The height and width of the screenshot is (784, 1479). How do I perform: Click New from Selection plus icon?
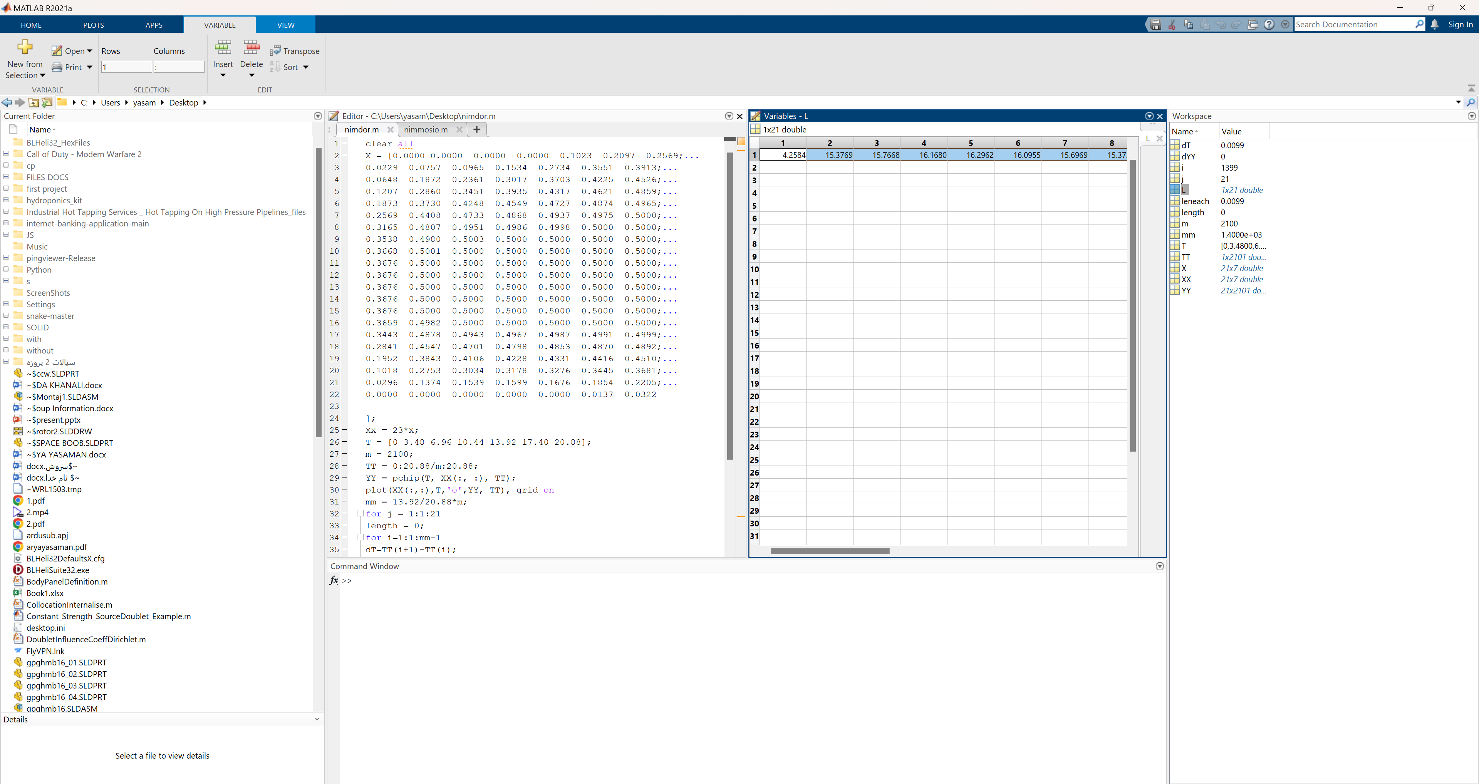[x=25, y=47]
